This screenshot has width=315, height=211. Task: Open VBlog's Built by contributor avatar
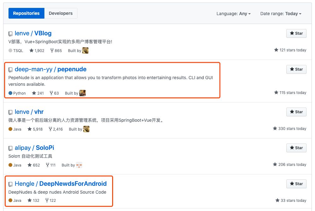coord(85,50)
